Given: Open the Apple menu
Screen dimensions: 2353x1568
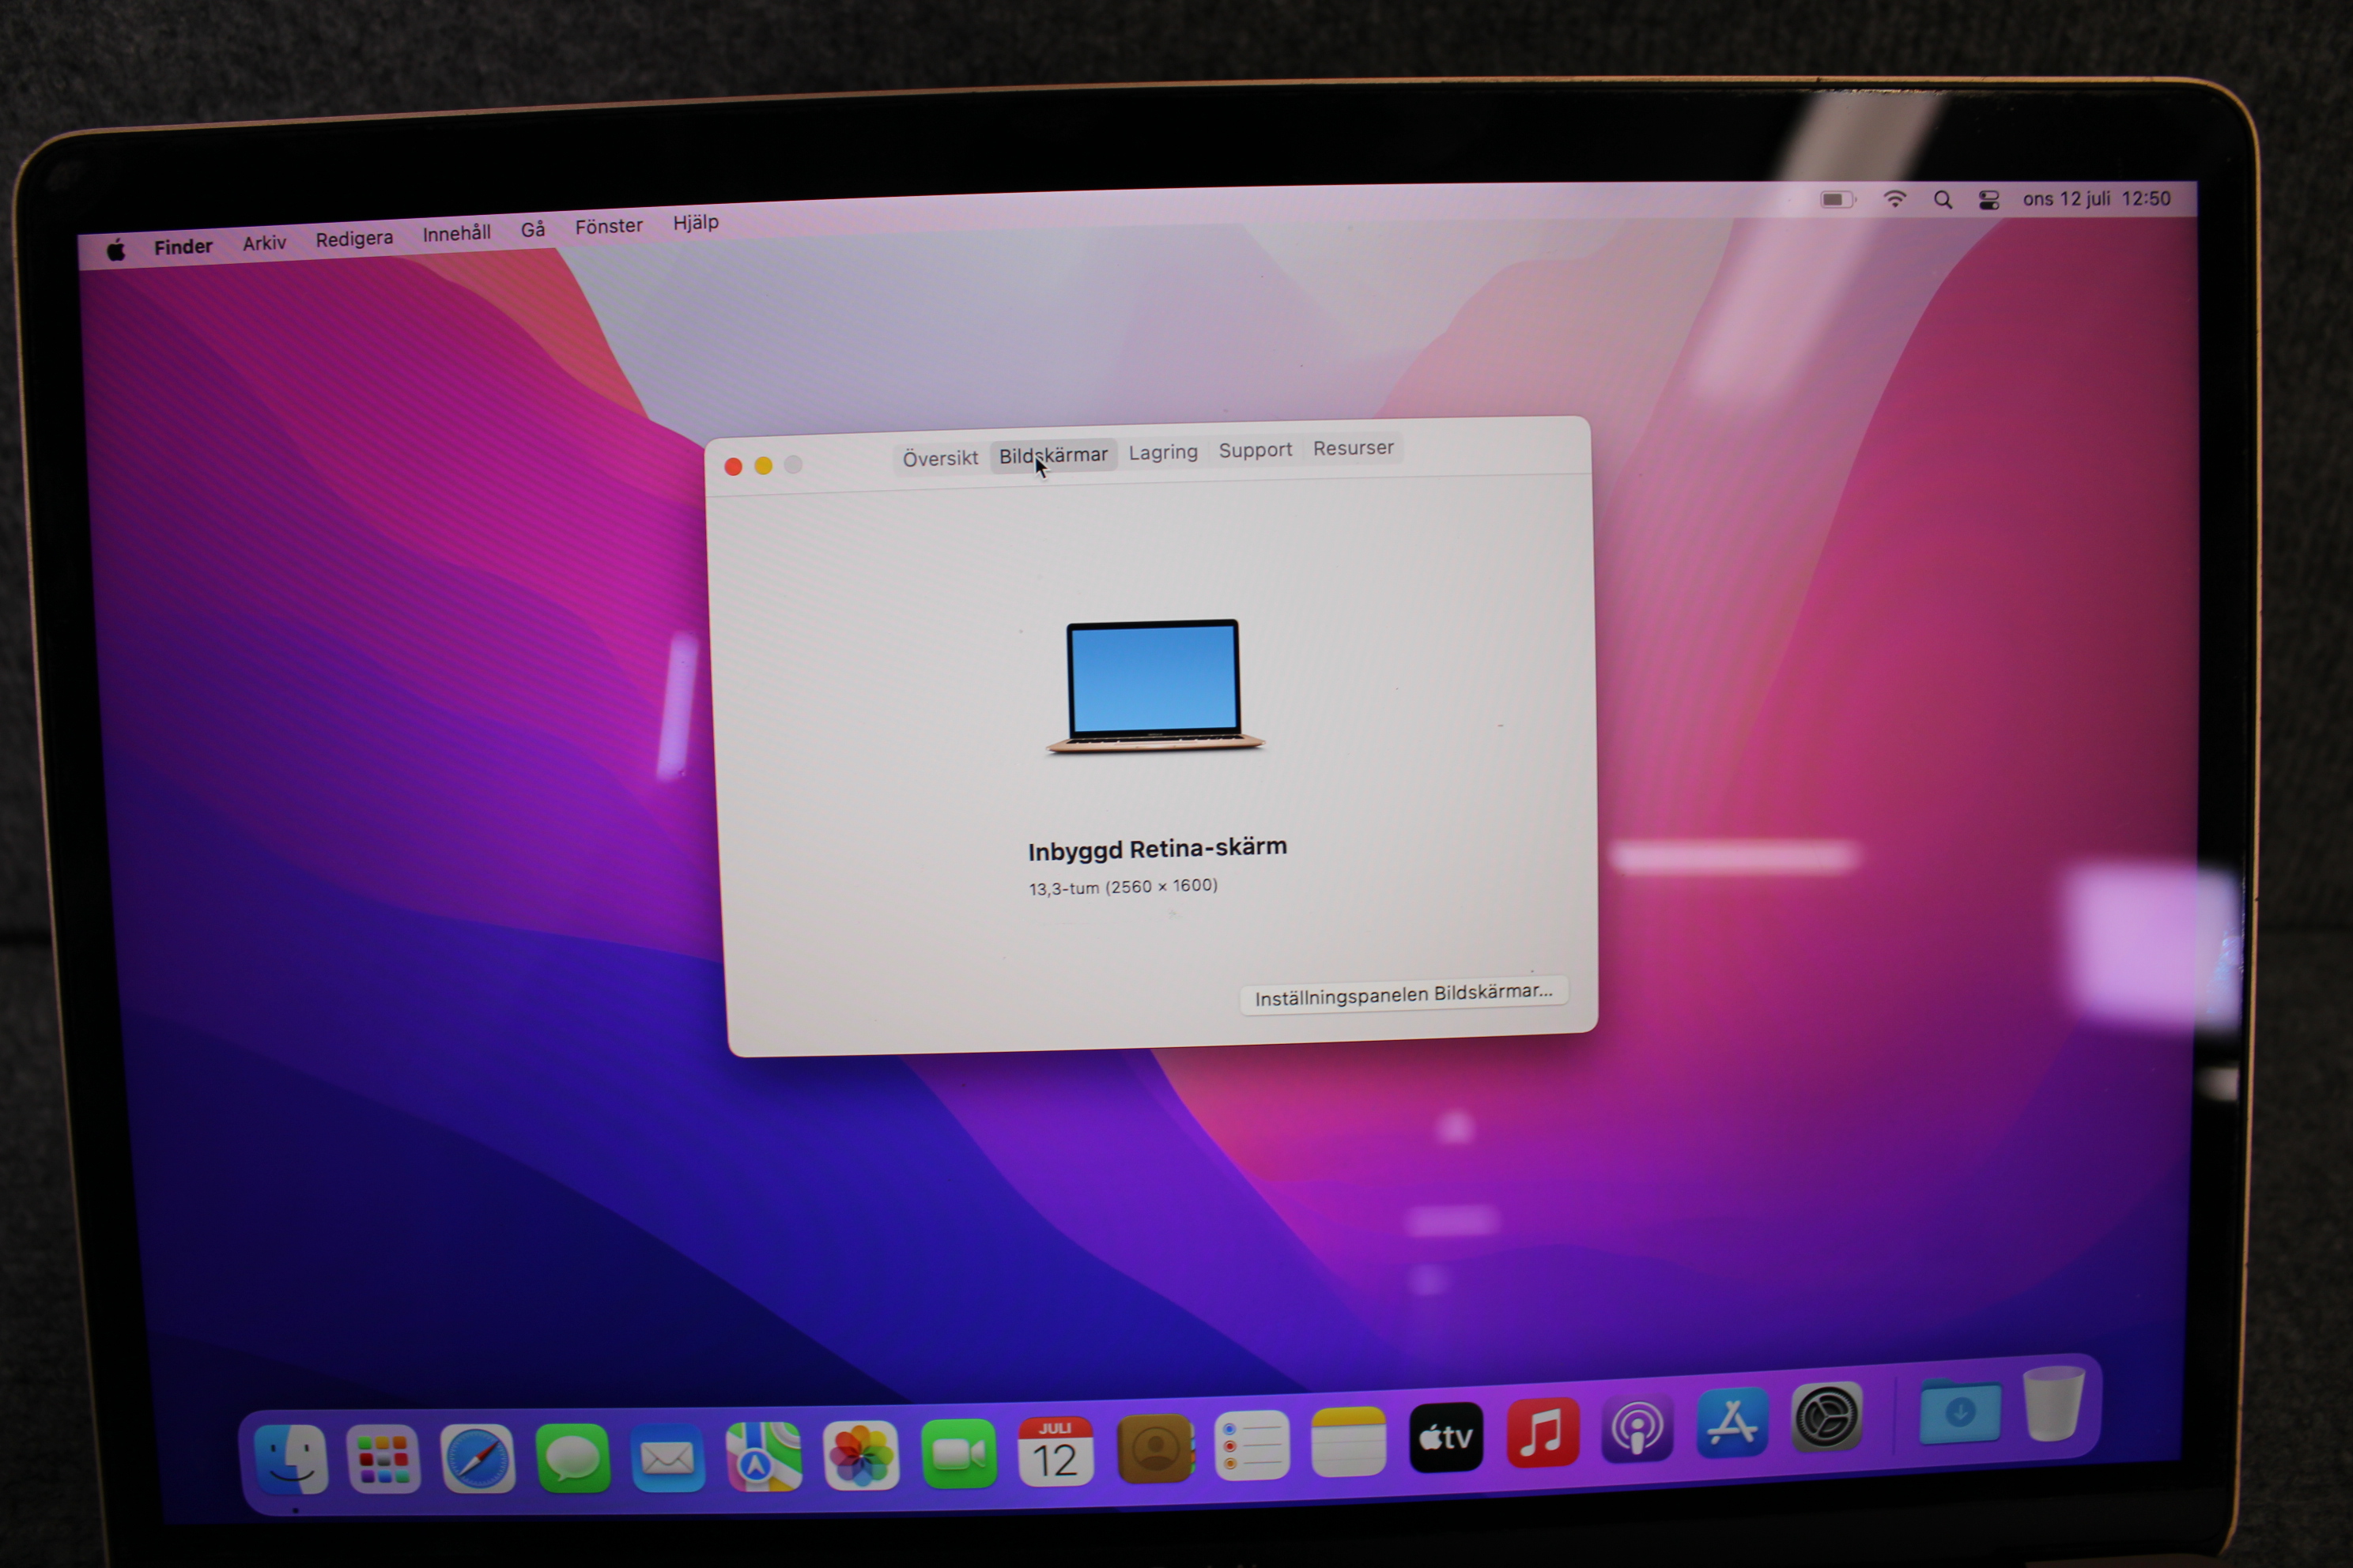Looking at the screenshot, I should click(x=116, y=249).
